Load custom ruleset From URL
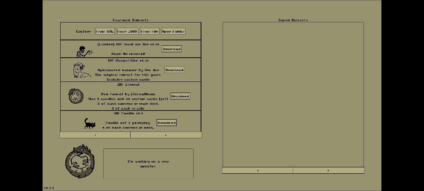This screenshot has height=191, width=424. pos(105,31)
